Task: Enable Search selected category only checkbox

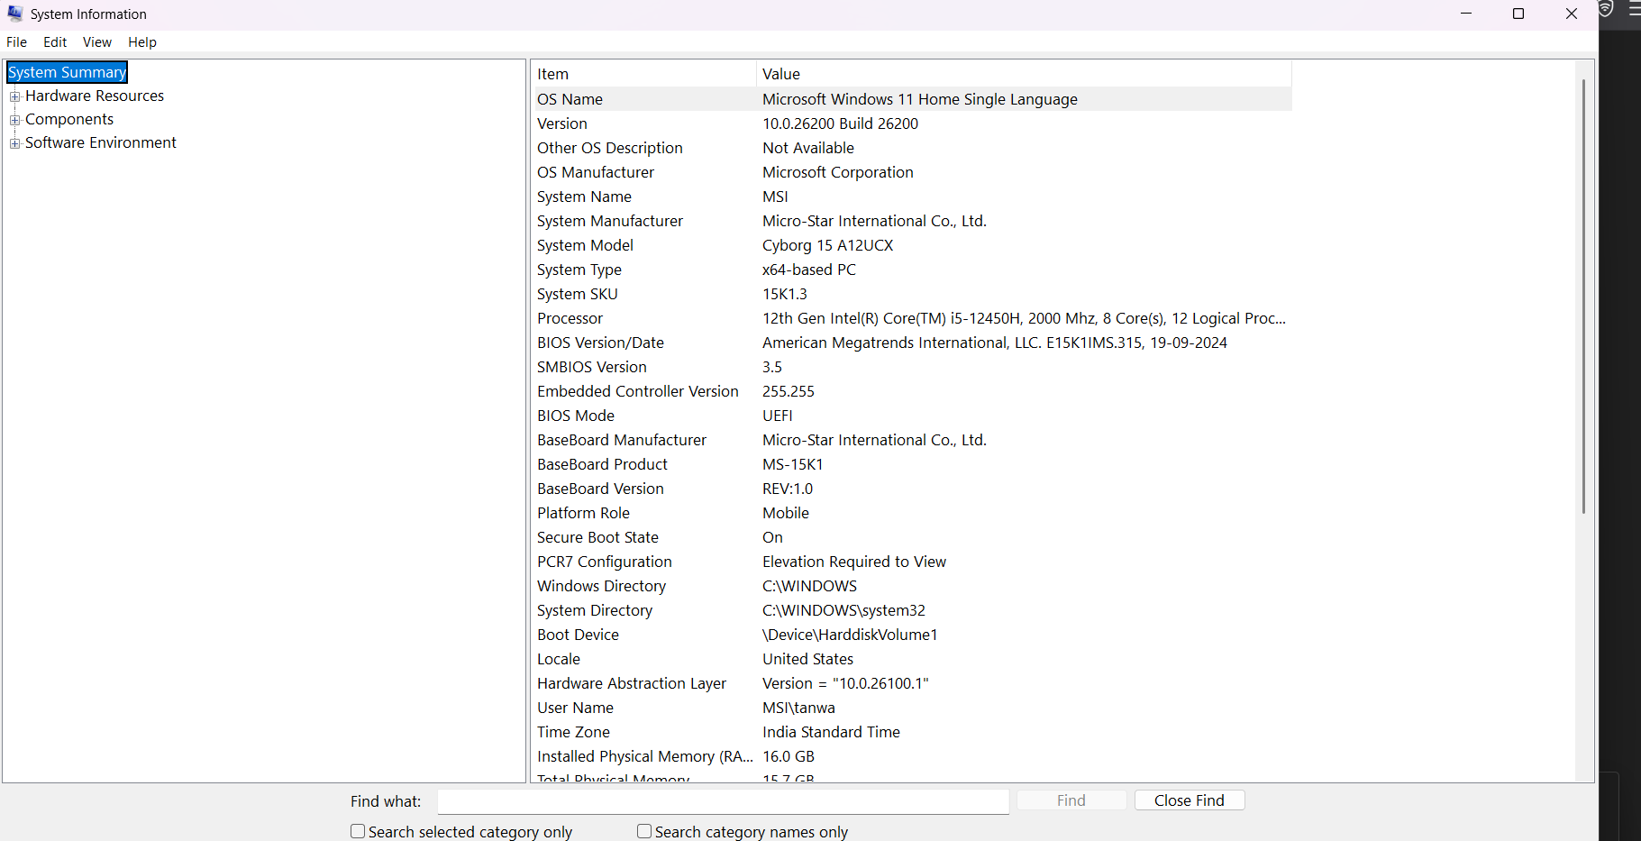Action: [358, 831]
